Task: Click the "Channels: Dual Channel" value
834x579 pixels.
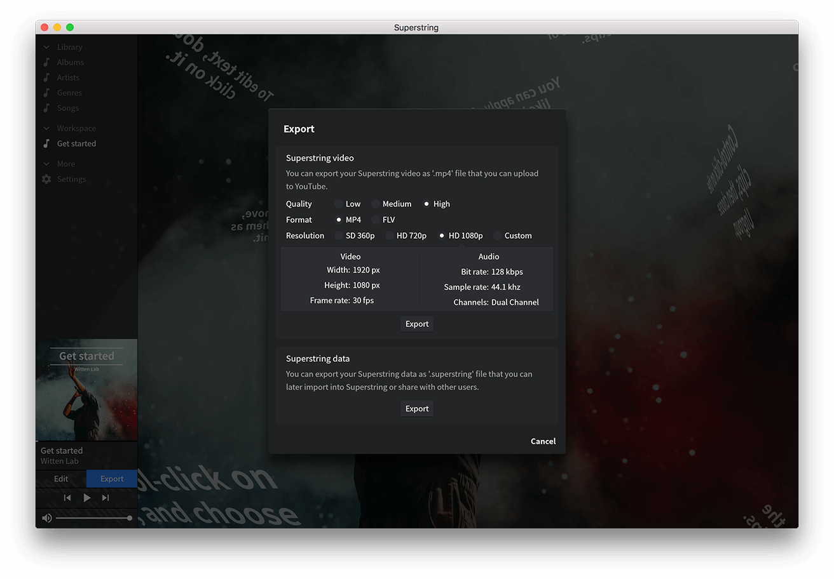Action: coord(496,302)
